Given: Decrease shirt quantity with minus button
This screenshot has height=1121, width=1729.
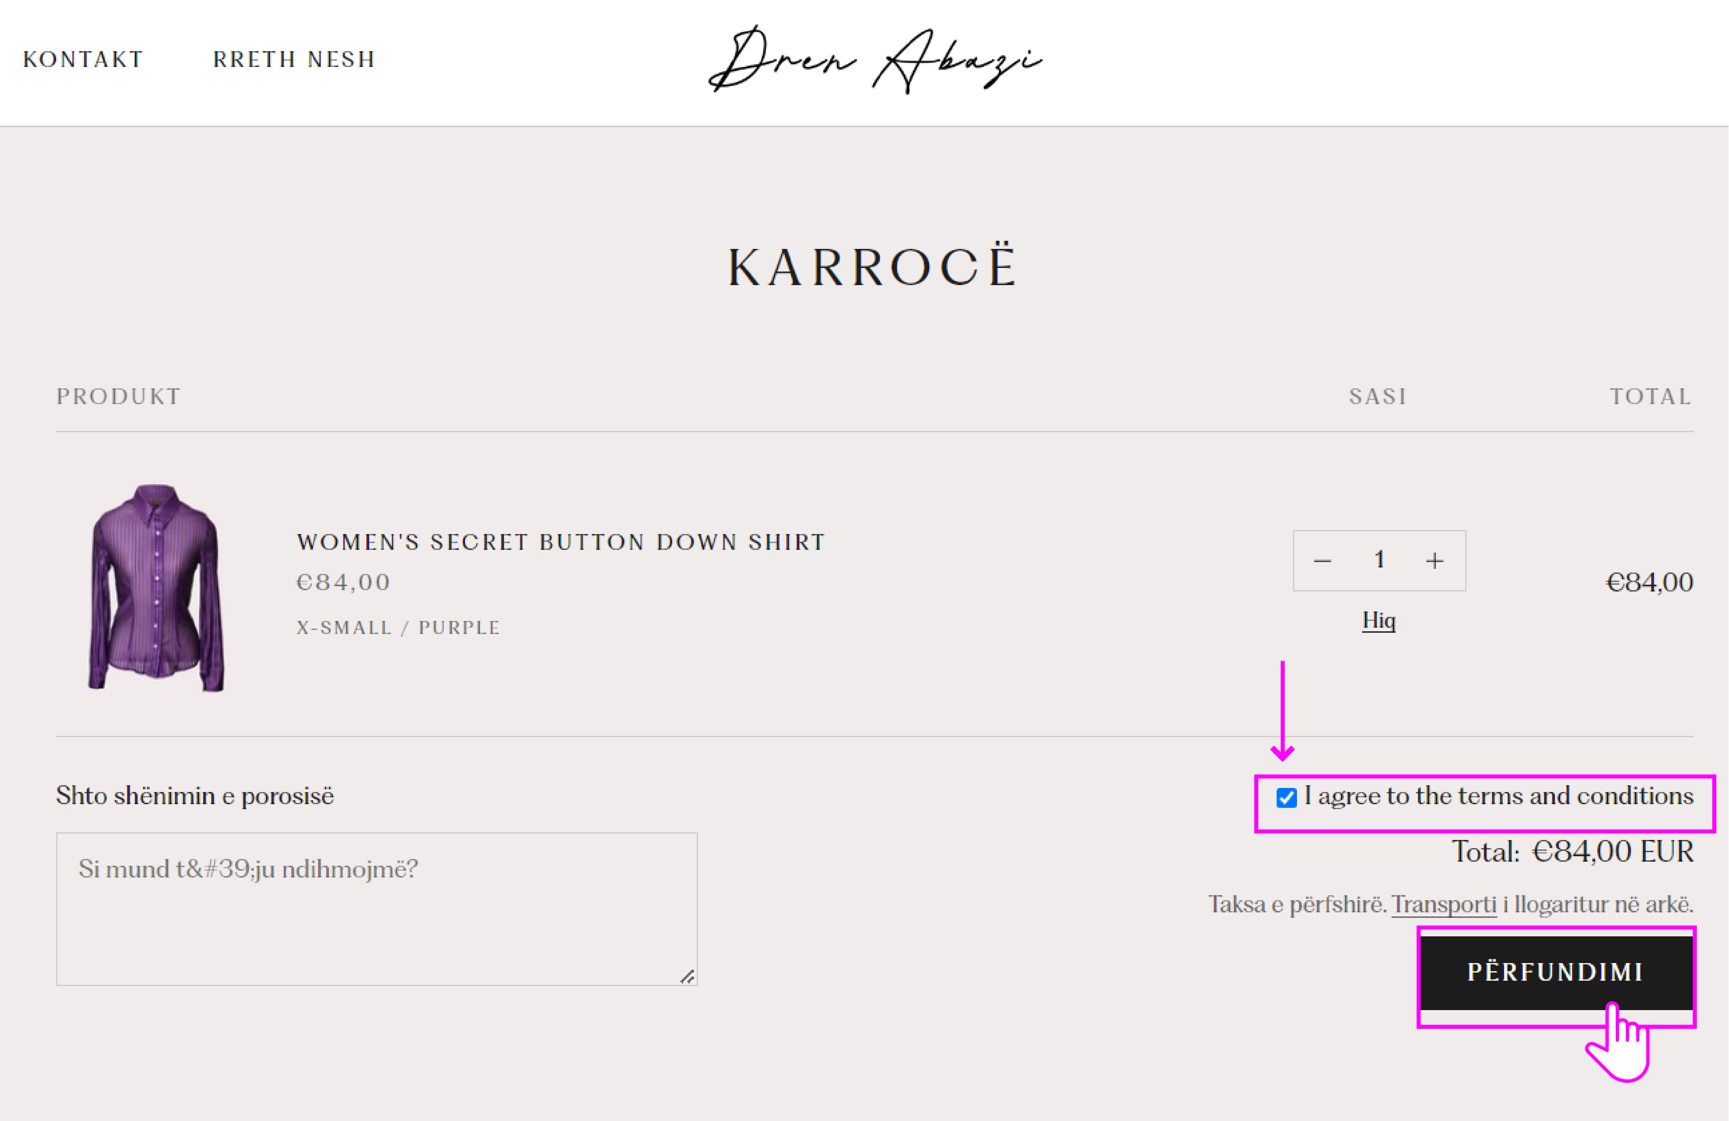Looking at the screenshot, I should pos(1322,560).
